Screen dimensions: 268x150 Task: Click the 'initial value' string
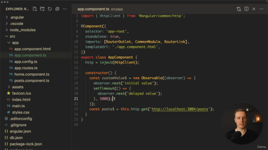point(138,83)
